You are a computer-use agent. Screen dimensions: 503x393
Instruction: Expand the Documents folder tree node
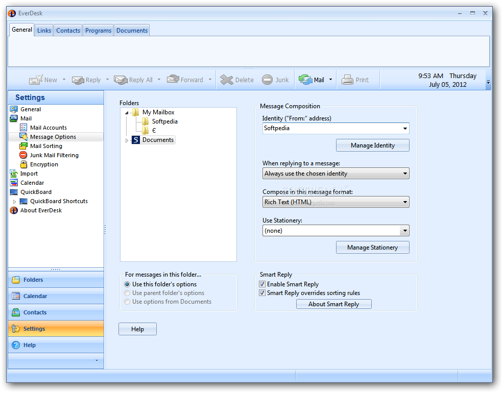click(x=127, y=140)
